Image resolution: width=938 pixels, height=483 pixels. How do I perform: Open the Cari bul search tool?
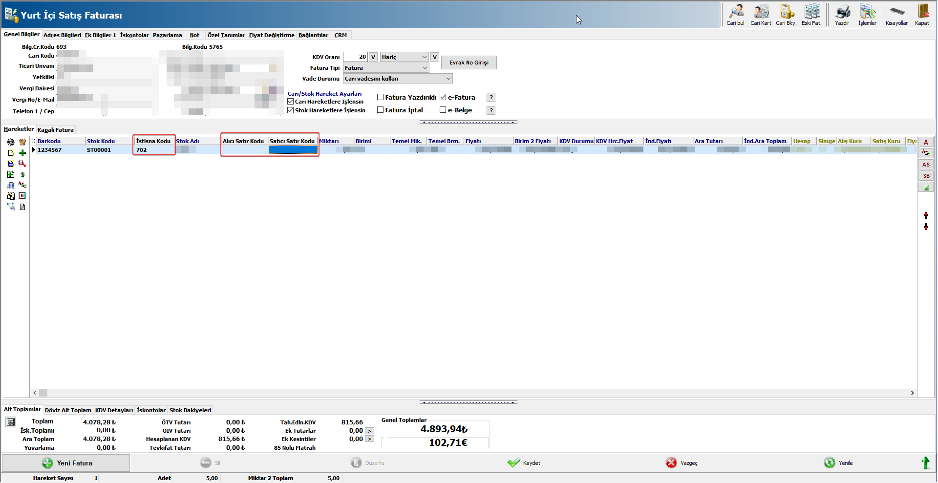click(735, 15)
